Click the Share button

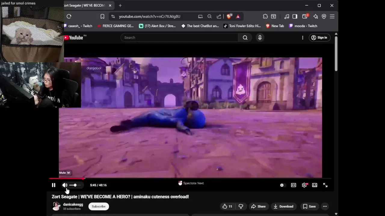tap(258, 206)
